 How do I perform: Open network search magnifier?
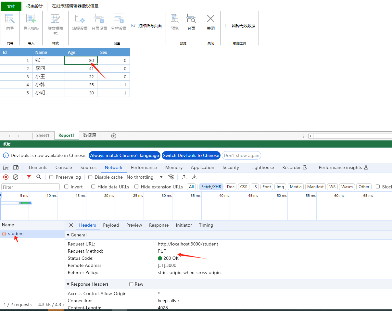tap(39, 177)
